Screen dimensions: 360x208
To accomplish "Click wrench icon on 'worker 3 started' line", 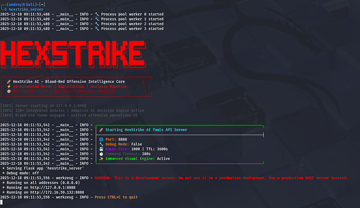I will click(97, 29).
